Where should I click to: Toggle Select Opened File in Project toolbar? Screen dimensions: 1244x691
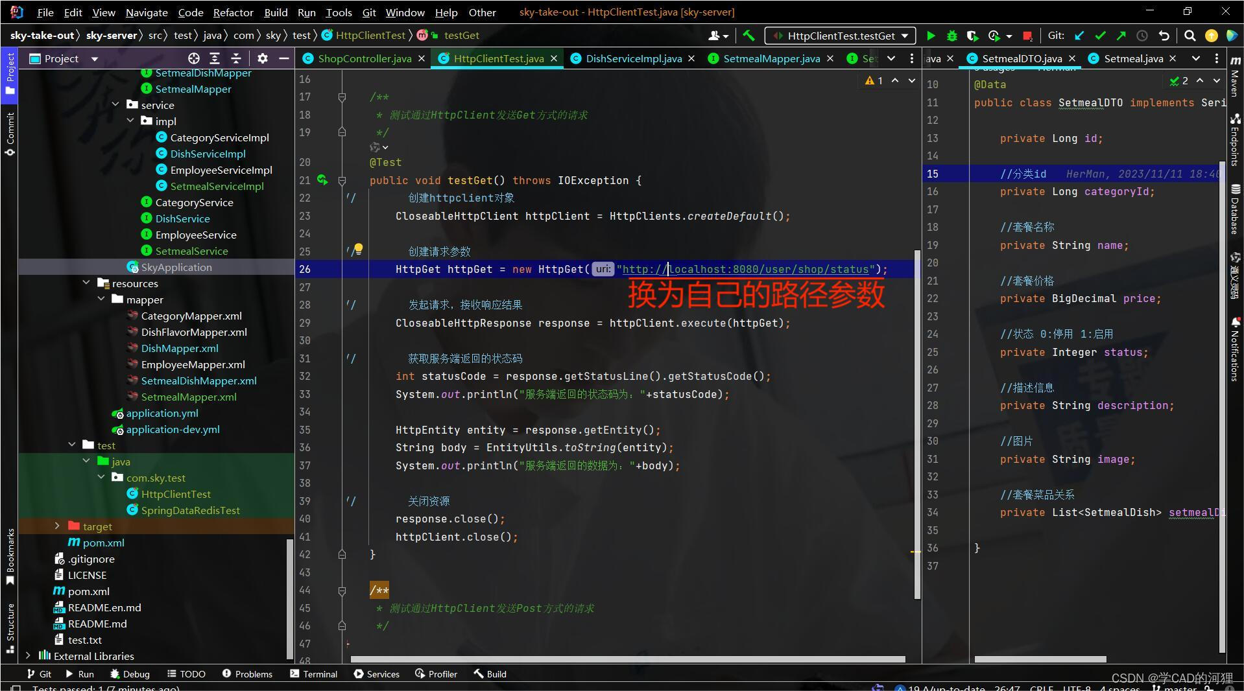point(193,58)
